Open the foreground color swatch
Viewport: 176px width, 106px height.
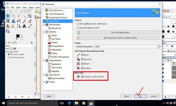(18, 36)
